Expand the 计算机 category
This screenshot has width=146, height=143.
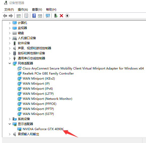click(x=10, y=23)
